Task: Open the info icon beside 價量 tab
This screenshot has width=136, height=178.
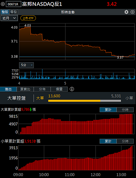Action: click(x=72, y=89)
